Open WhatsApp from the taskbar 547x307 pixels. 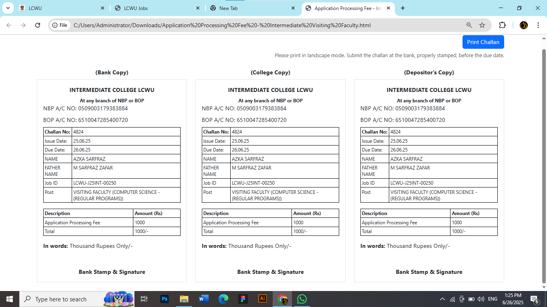tap(302, 299)
